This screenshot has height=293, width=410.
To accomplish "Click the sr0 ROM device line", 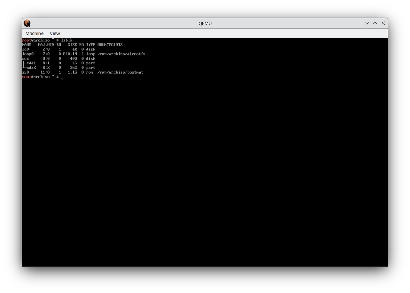I will pyautogui.click(x=26, y=72).
